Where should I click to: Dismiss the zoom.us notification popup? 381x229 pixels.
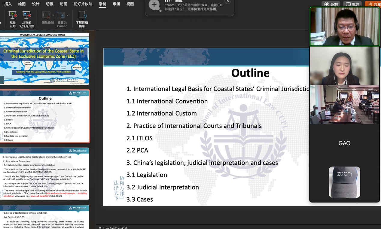228,1
